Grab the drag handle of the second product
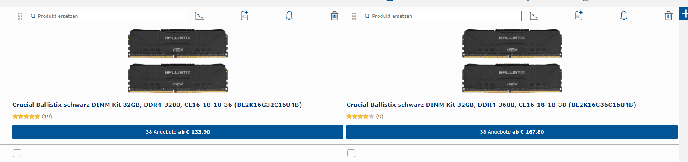Screen dimensions: 688x162 (354, 16)
